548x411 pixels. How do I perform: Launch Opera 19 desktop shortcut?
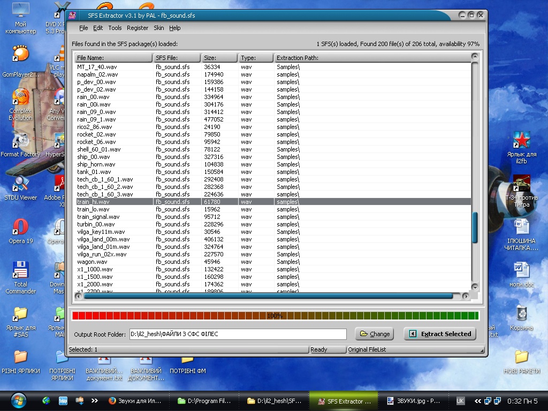(x=20, y=227)
